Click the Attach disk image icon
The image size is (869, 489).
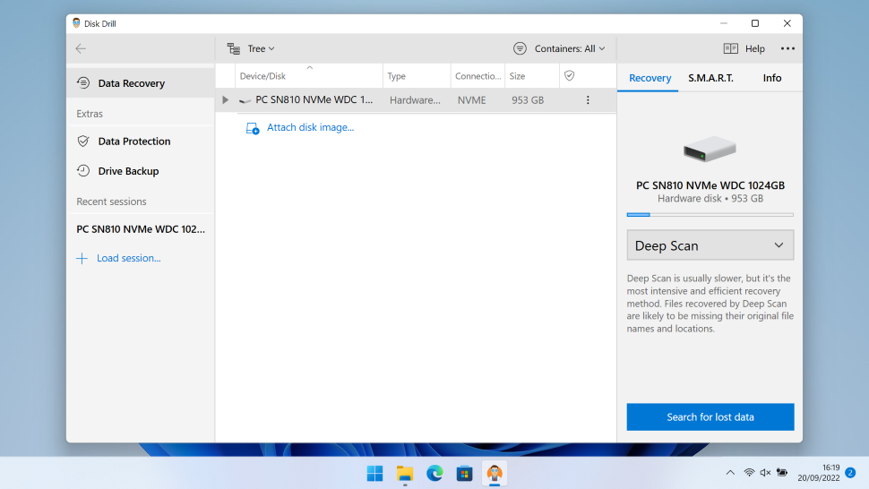[x=252, y=128]
